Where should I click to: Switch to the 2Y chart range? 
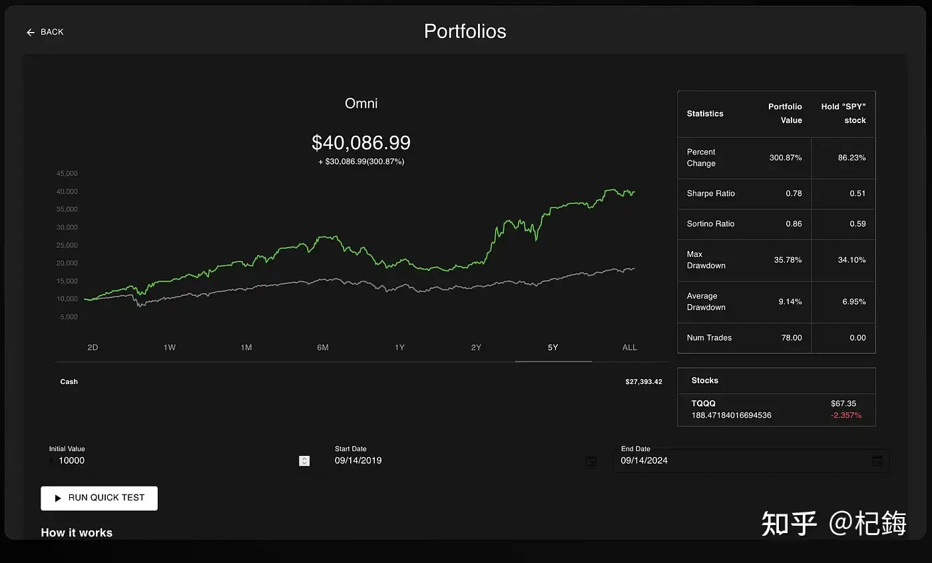click(x=476, y=347)
